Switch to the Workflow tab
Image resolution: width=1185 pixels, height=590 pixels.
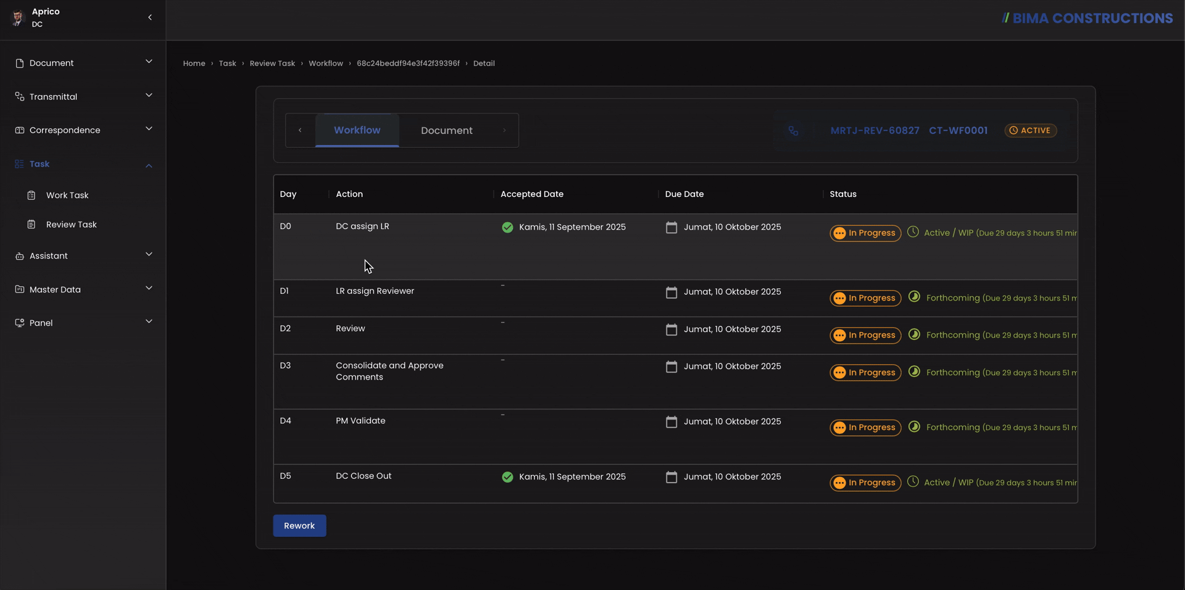[357, 130]
